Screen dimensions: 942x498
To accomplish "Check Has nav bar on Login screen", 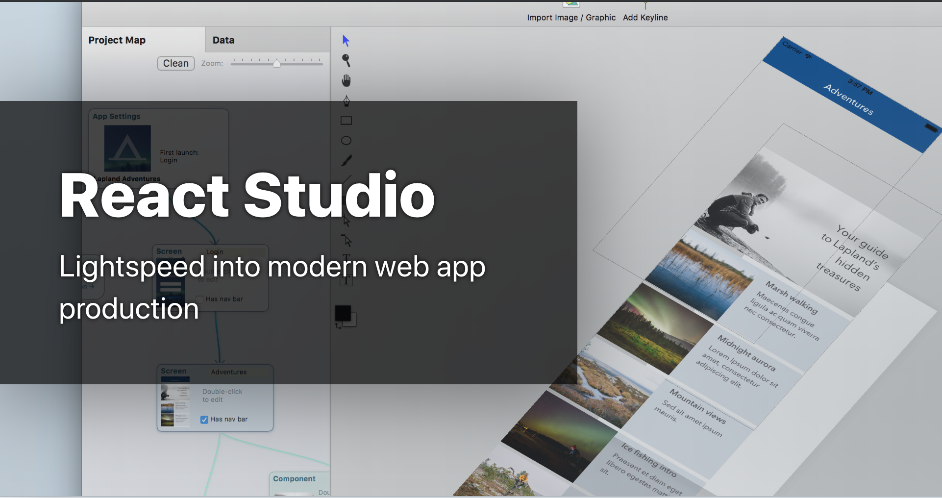I will click(x=199, y=299).
